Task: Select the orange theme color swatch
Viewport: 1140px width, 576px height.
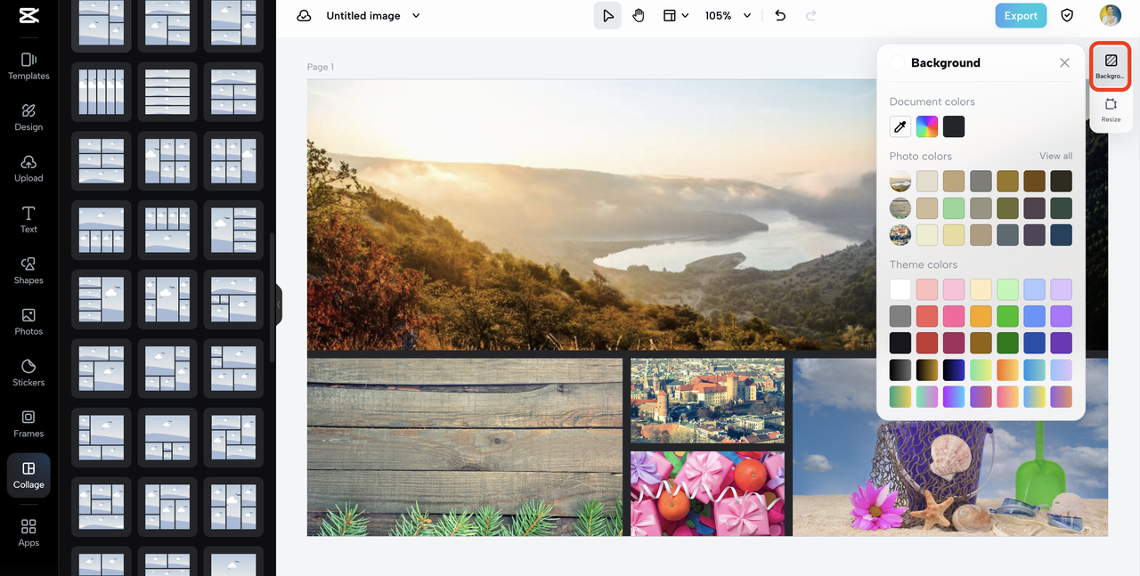Action: [981, 316]
